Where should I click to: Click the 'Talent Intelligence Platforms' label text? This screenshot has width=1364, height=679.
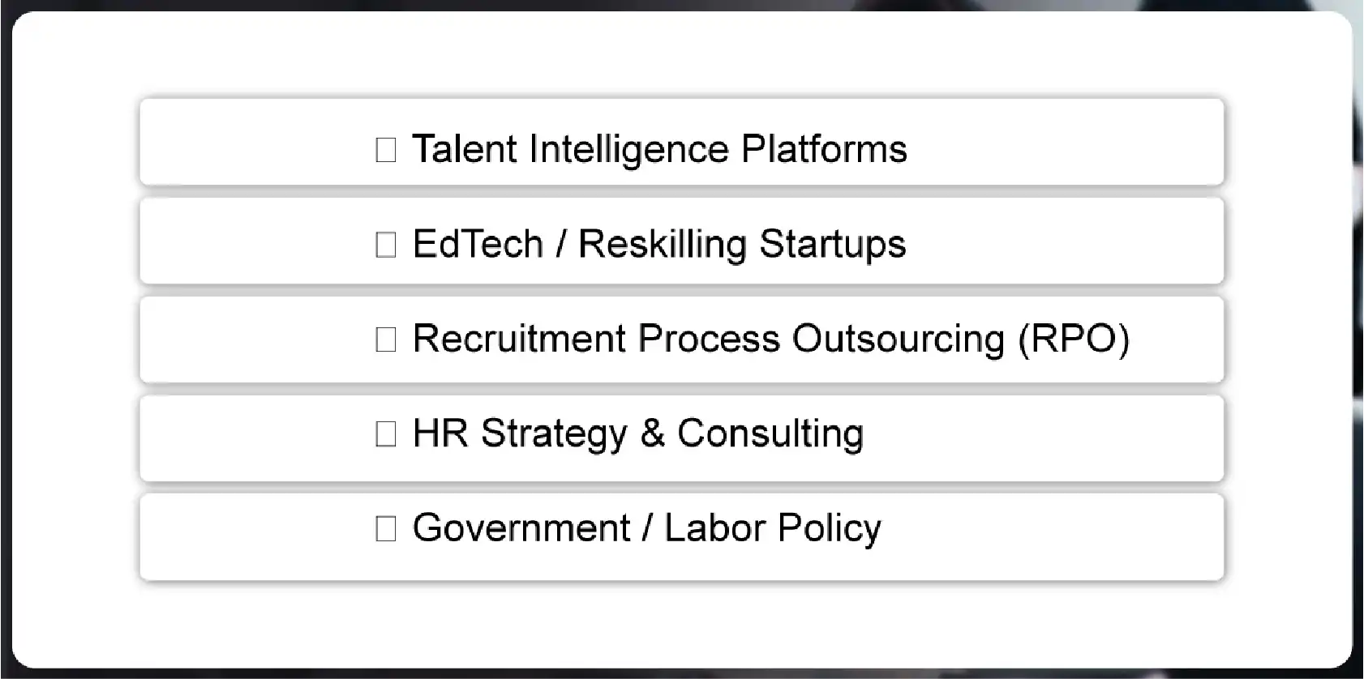click(x=659, y=149)
